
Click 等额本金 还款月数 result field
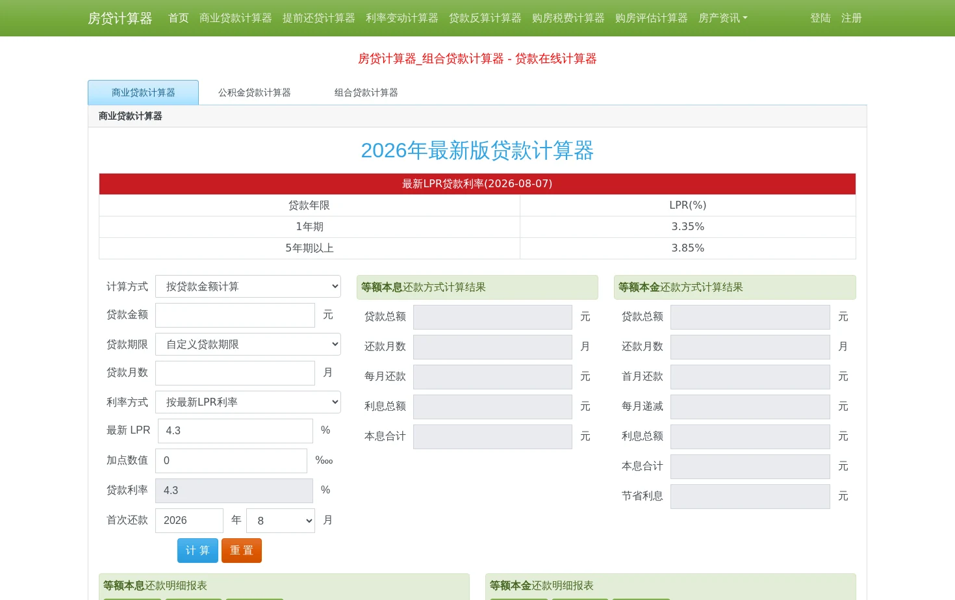click(750, 347)
